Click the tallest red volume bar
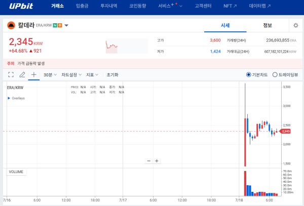304x206 pixels. pos(245,183)
